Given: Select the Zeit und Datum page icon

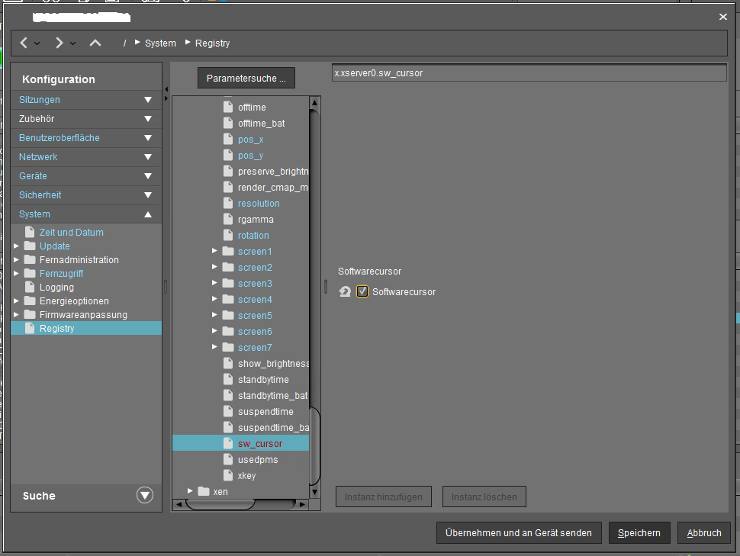Looking at the screenshot, I should tap(30, 232).
